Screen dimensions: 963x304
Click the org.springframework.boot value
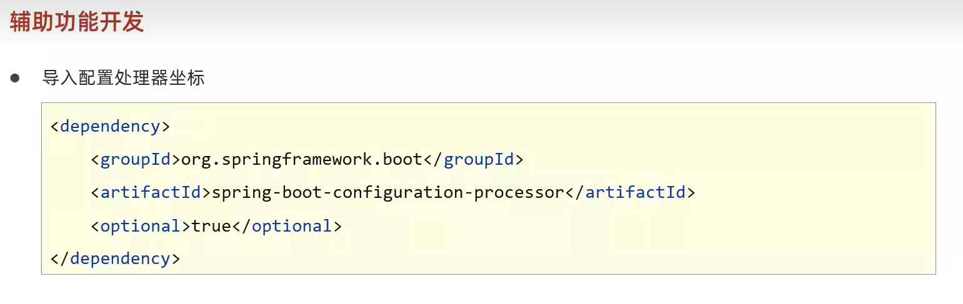302,160
